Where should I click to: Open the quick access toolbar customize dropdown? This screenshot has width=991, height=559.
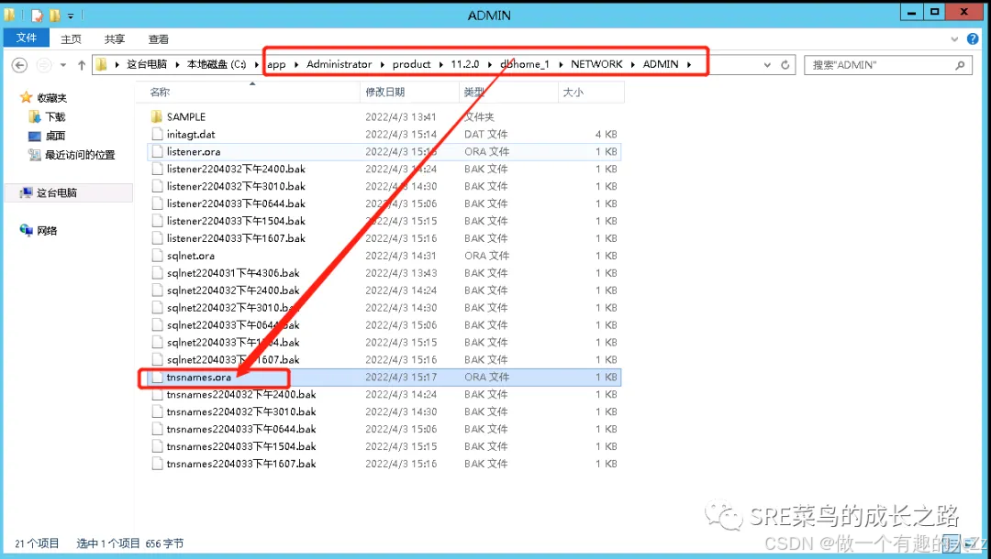click(x=70, y=16)
